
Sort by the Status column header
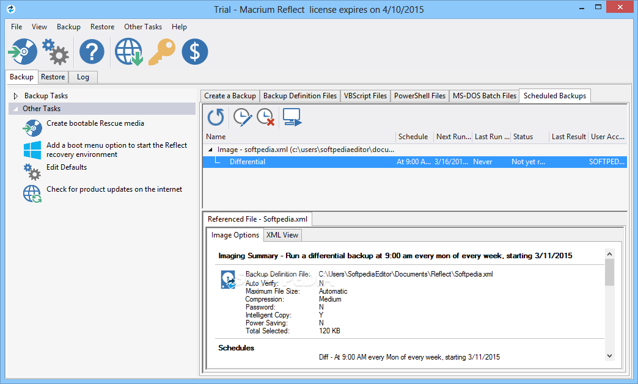coord(530,137)
